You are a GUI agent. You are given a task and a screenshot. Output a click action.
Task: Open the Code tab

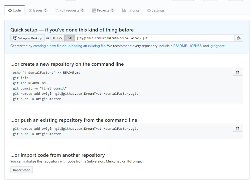point(15,10)
